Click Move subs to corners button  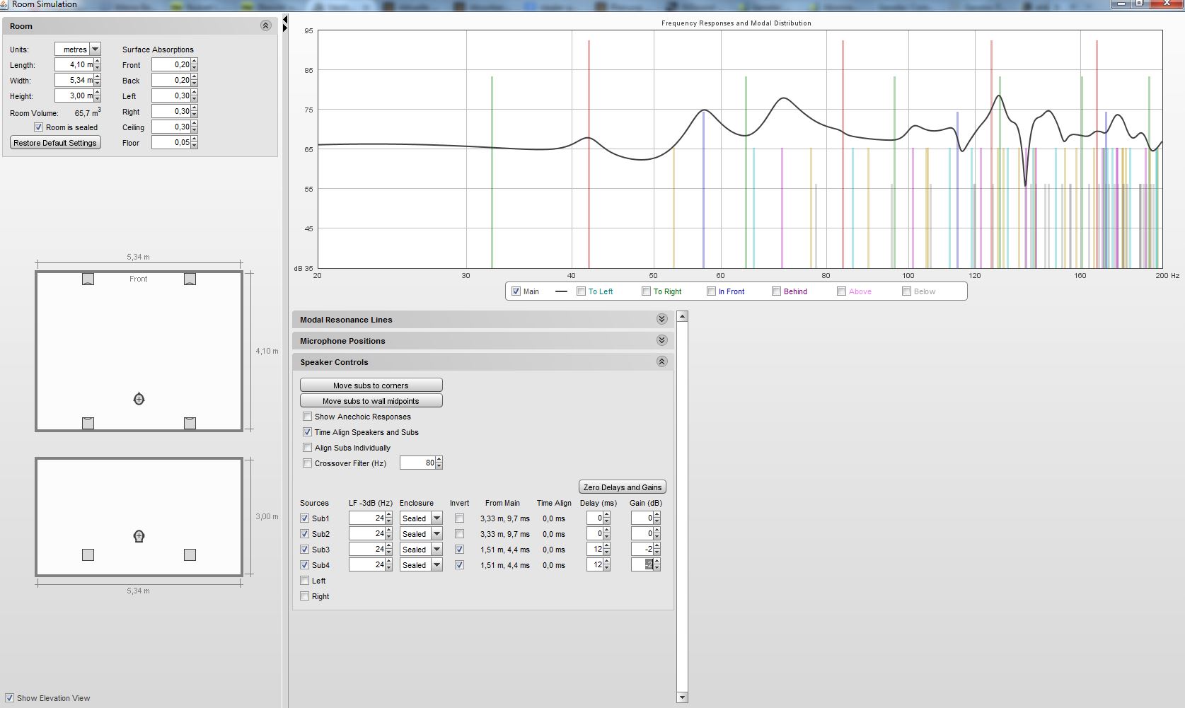[371, 385]
